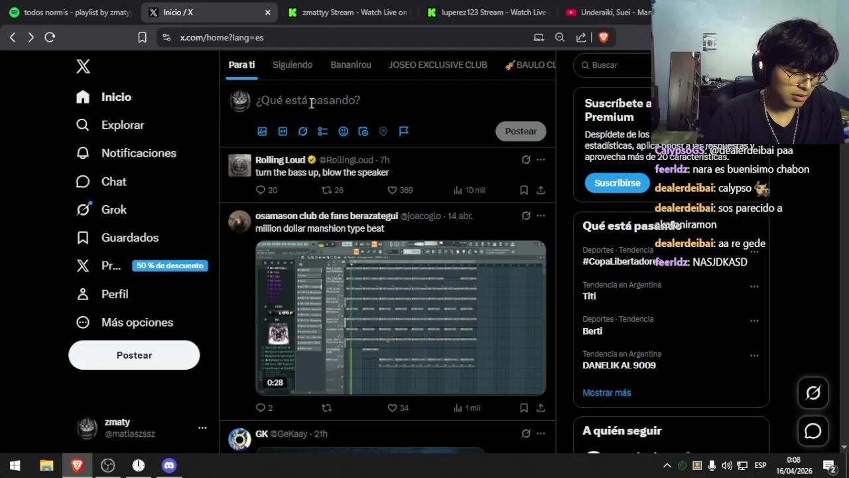Click flag icon in composer

tap(403, 131)
